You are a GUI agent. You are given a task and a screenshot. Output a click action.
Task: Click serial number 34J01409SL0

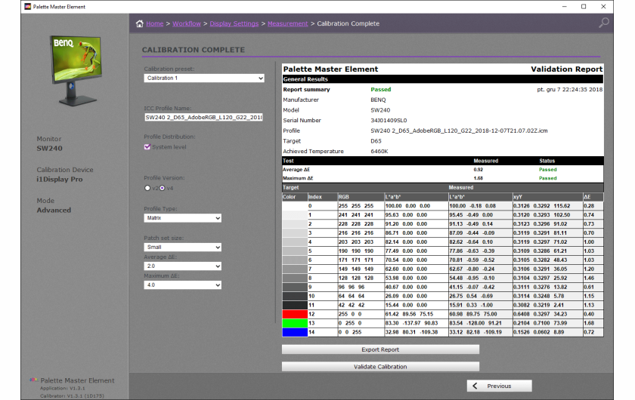(x=389, y=121)
